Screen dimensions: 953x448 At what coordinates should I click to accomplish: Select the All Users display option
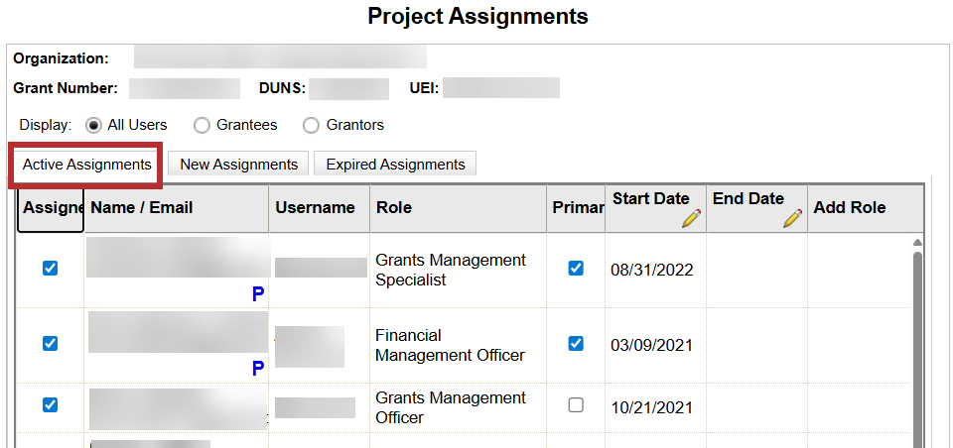pos(94,125)
